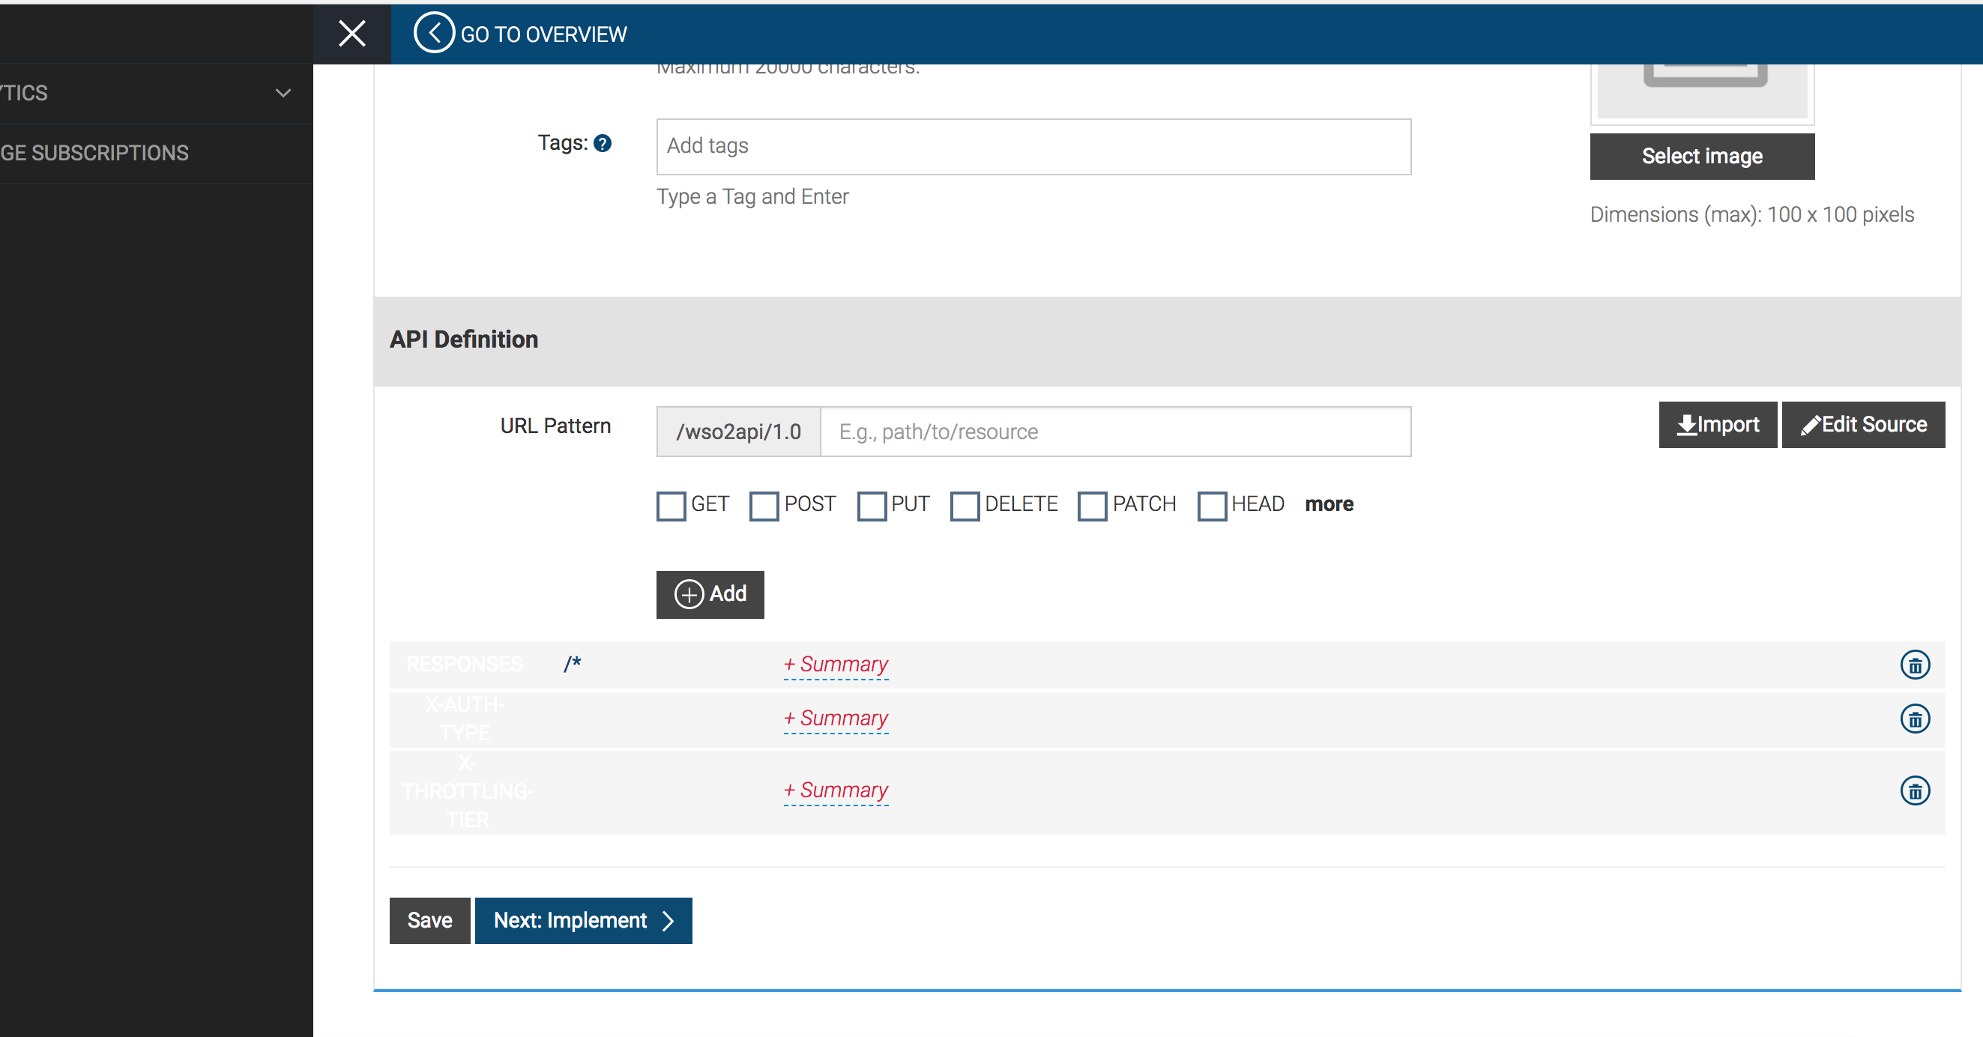Click the Import download button
Viewport: 1983px width, 1037px height.
click(x=1717, y=424)
